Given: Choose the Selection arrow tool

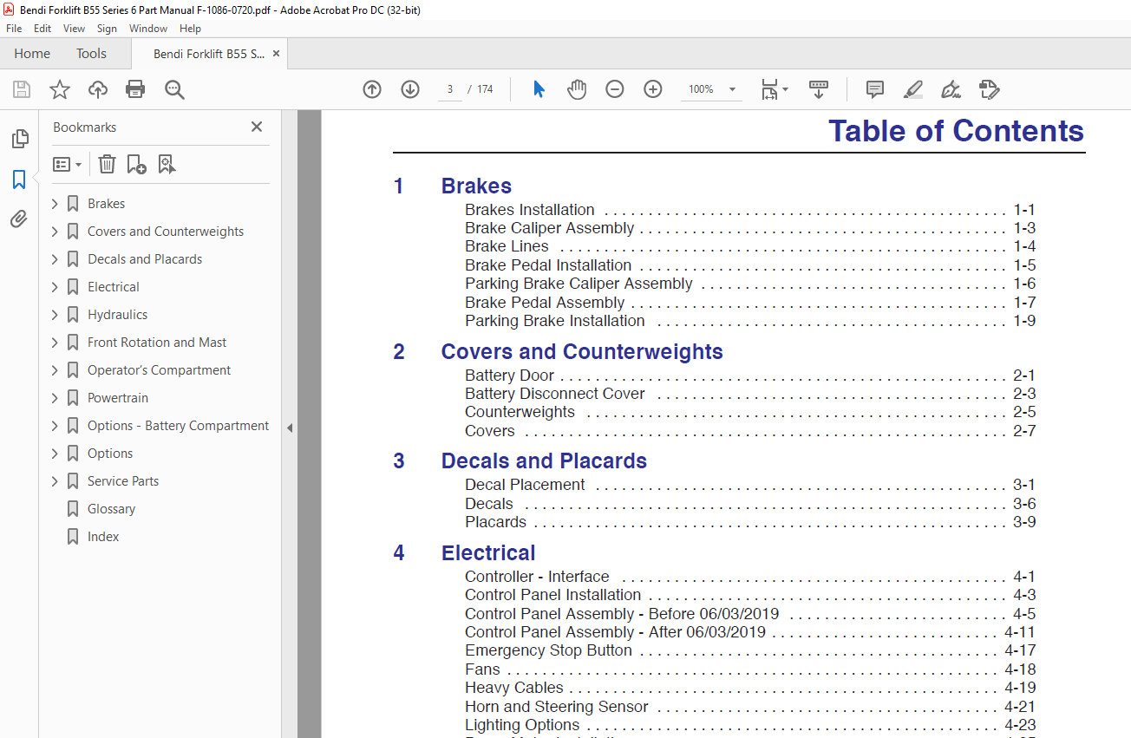Looking at the screenshot, I should point(539,89).
